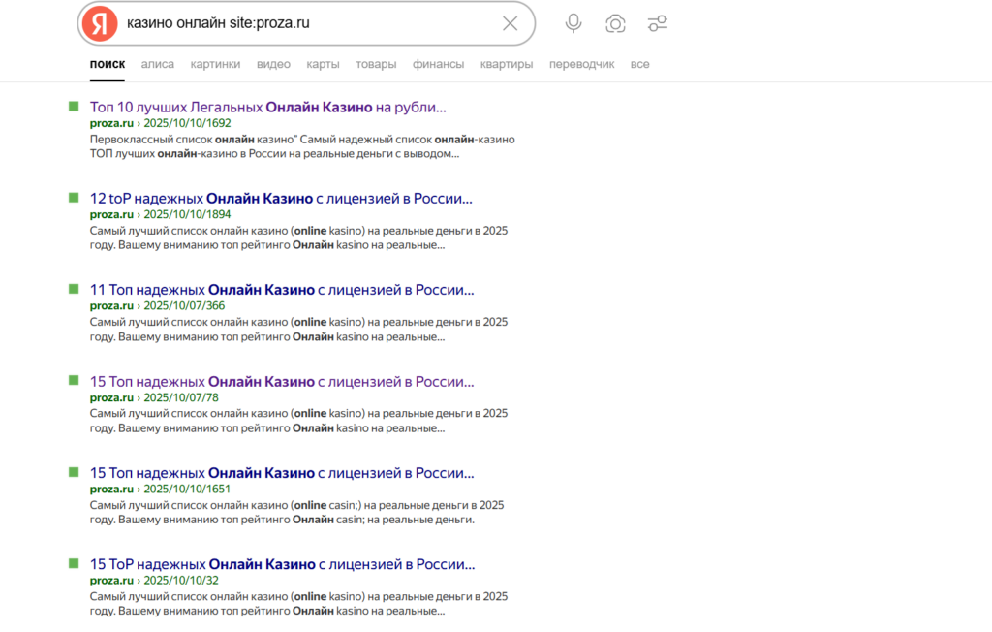Open result title above URL 2025/10/10/1651
Screen dimensions: 992x632
pos(282,472)
